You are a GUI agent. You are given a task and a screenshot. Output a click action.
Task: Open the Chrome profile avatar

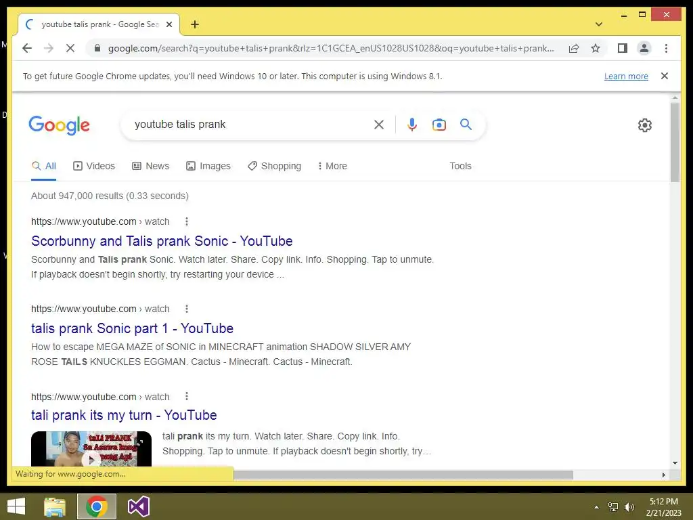pos(644,48)
